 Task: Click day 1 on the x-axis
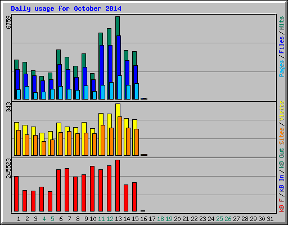pos(19,219)
